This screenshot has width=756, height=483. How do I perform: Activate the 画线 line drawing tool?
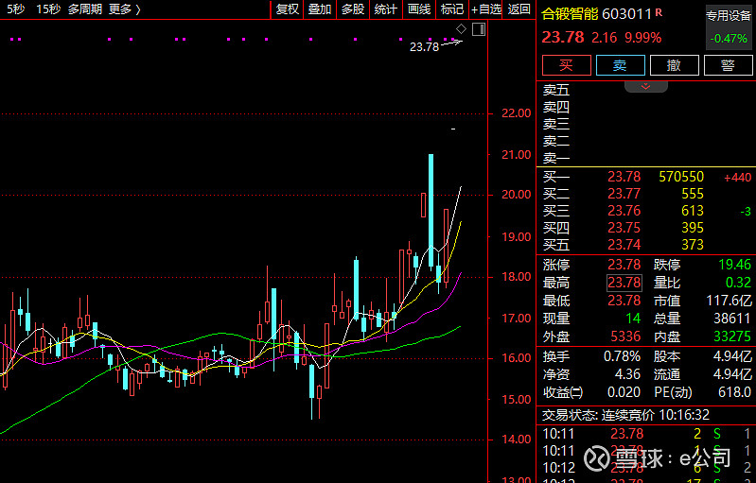point(419,9)
